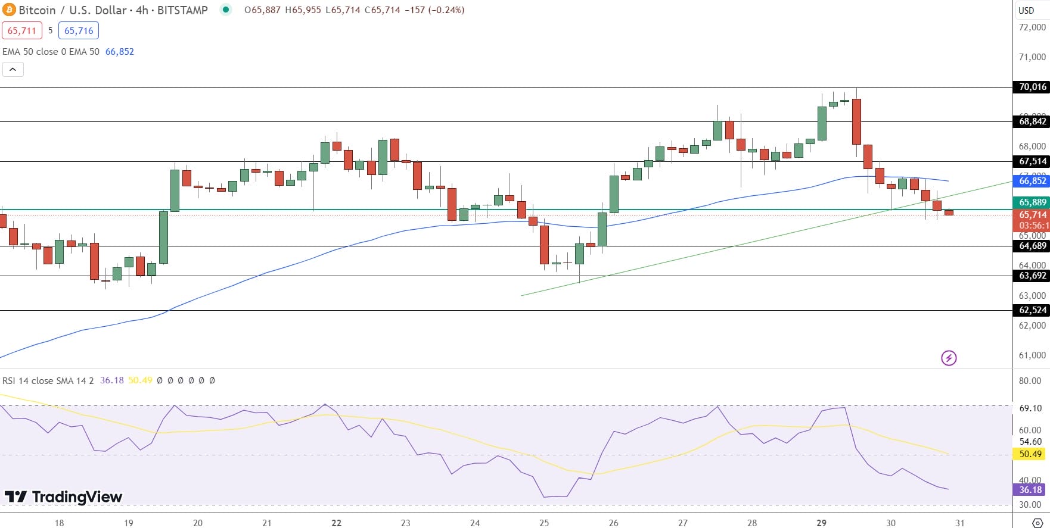
Task: Click the purple 36.18 RSI value label
Action: click(x=1030, y=490)
